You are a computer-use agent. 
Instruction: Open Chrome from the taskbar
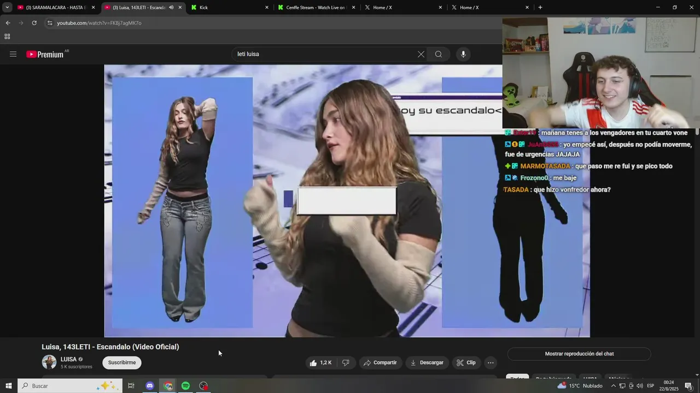point(168,386)
